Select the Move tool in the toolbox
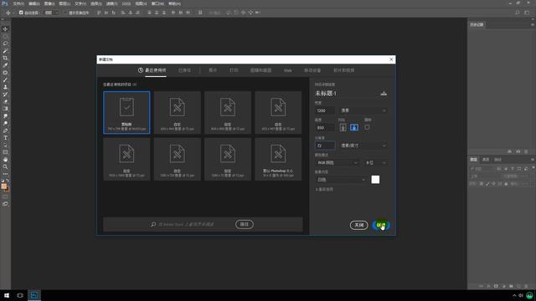Screen dimensions: 536x301 click(x=5, y=29)
